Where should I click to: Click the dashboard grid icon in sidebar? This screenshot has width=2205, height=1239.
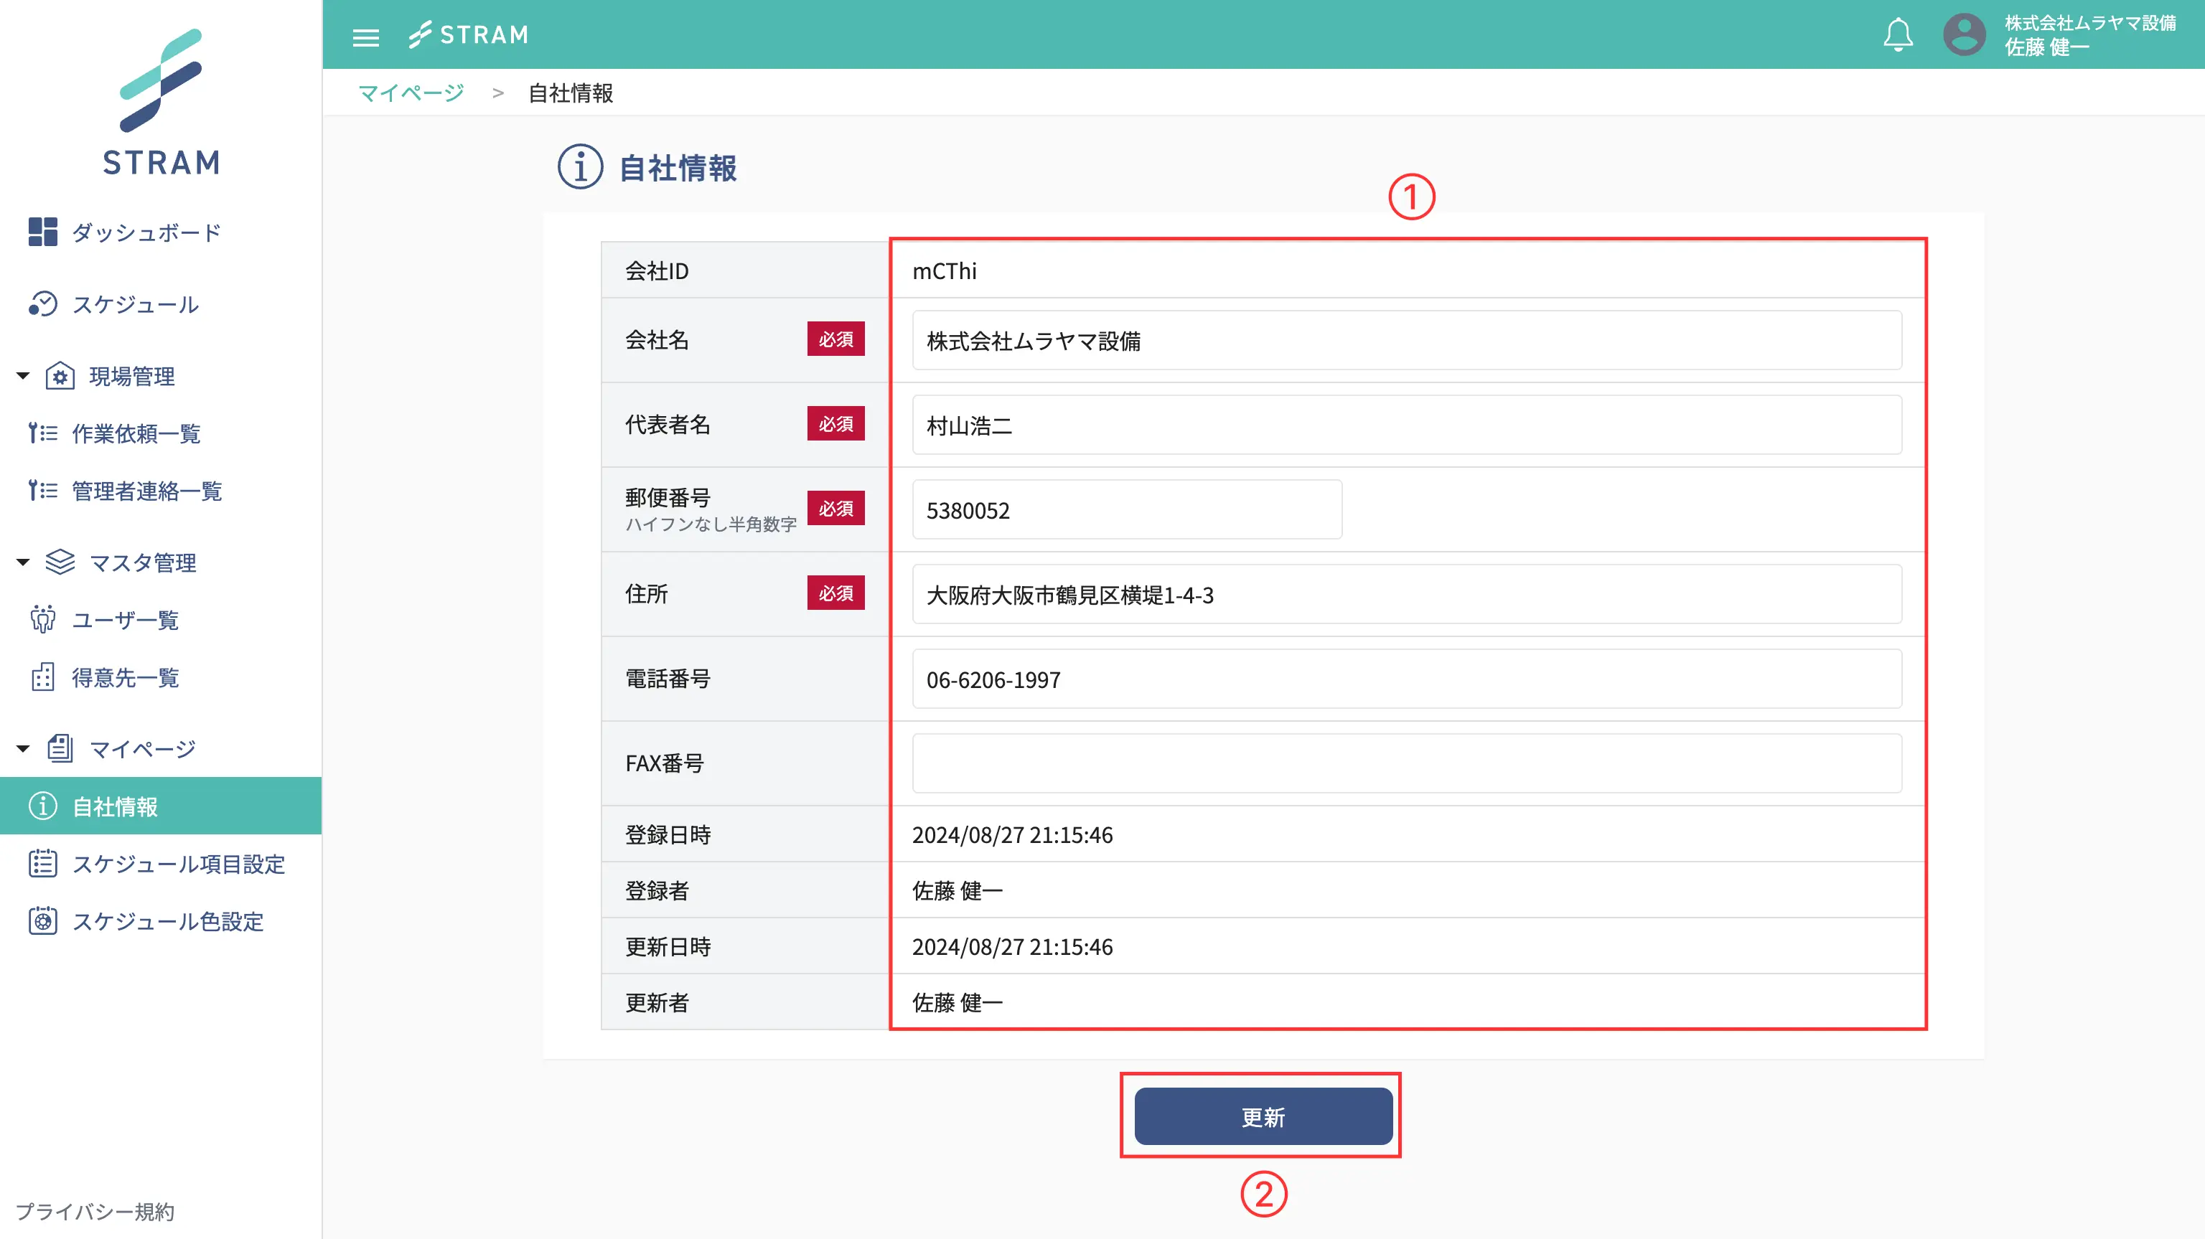(x=43, y=232)
